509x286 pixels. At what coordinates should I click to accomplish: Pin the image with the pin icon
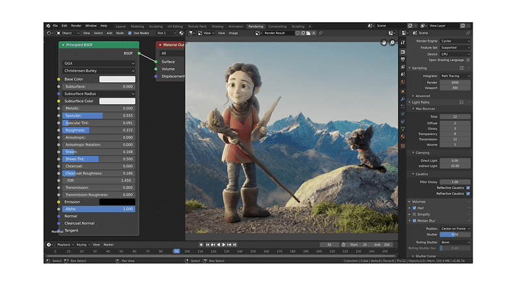coord(321,33)
